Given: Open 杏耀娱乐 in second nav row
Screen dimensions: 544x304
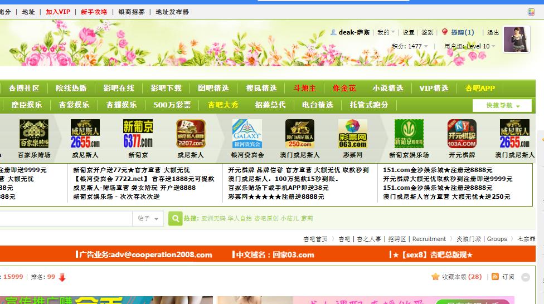Looking at the screenshot, I should coord(121,105).
